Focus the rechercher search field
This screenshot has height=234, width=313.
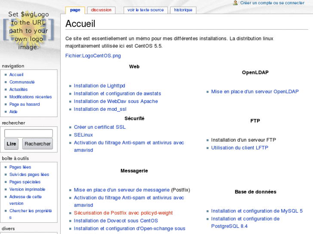[x=28, y=134]
